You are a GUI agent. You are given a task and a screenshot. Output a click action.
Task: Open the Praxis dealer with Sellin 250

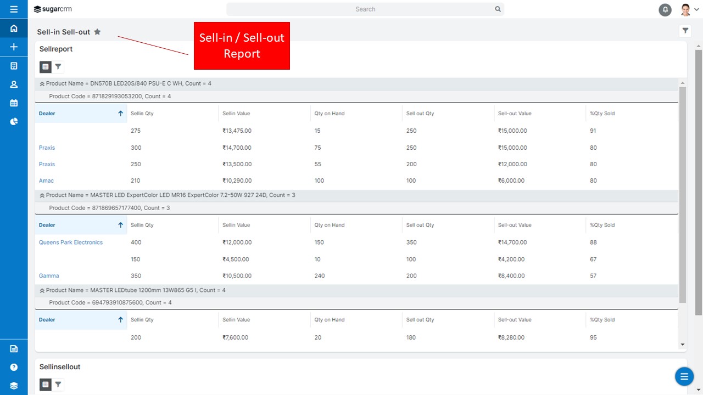[47, 164]
